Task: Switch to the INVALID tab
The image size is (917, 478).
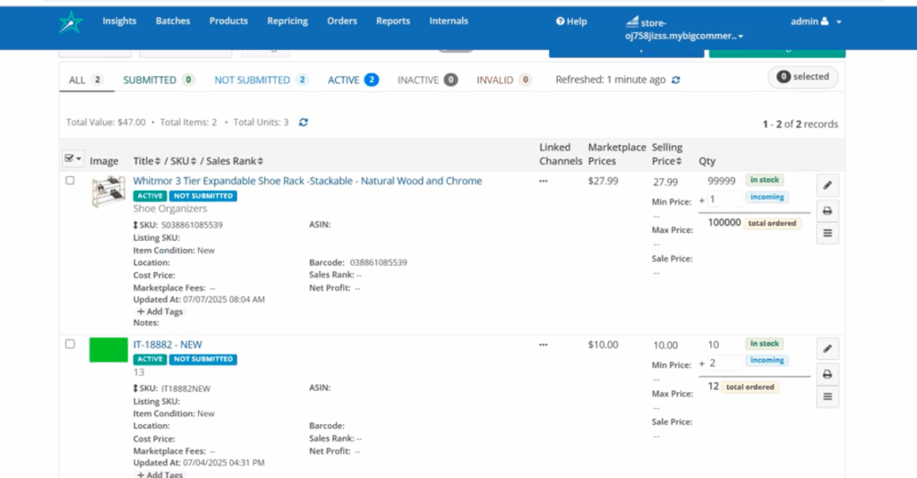Action: coord(503,80)
